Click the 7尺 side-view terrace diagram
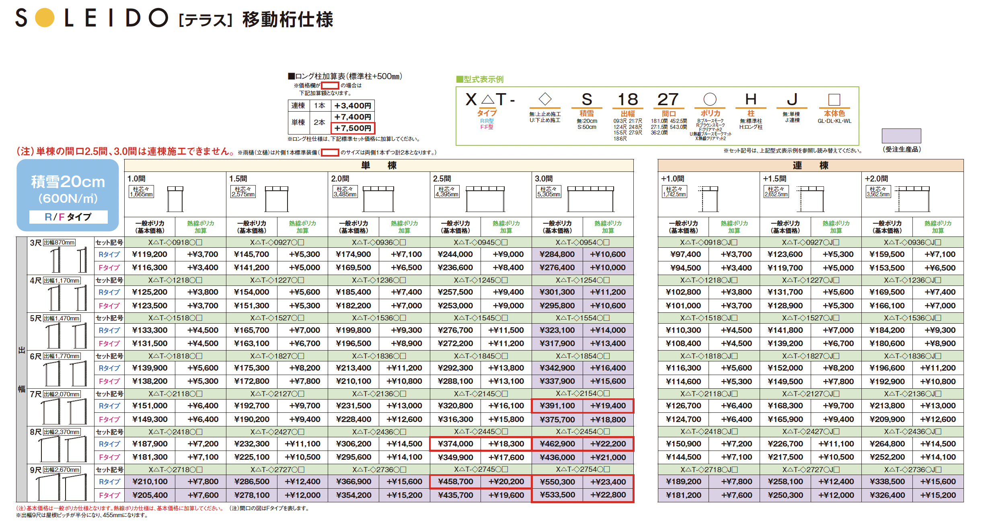Viewport: 982px width, 522px height. point(64,412)
